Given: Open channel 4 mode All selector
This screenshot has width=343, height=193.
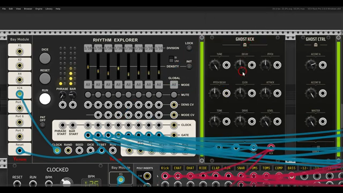Looking at the screenshot, I should click(118, 85).
